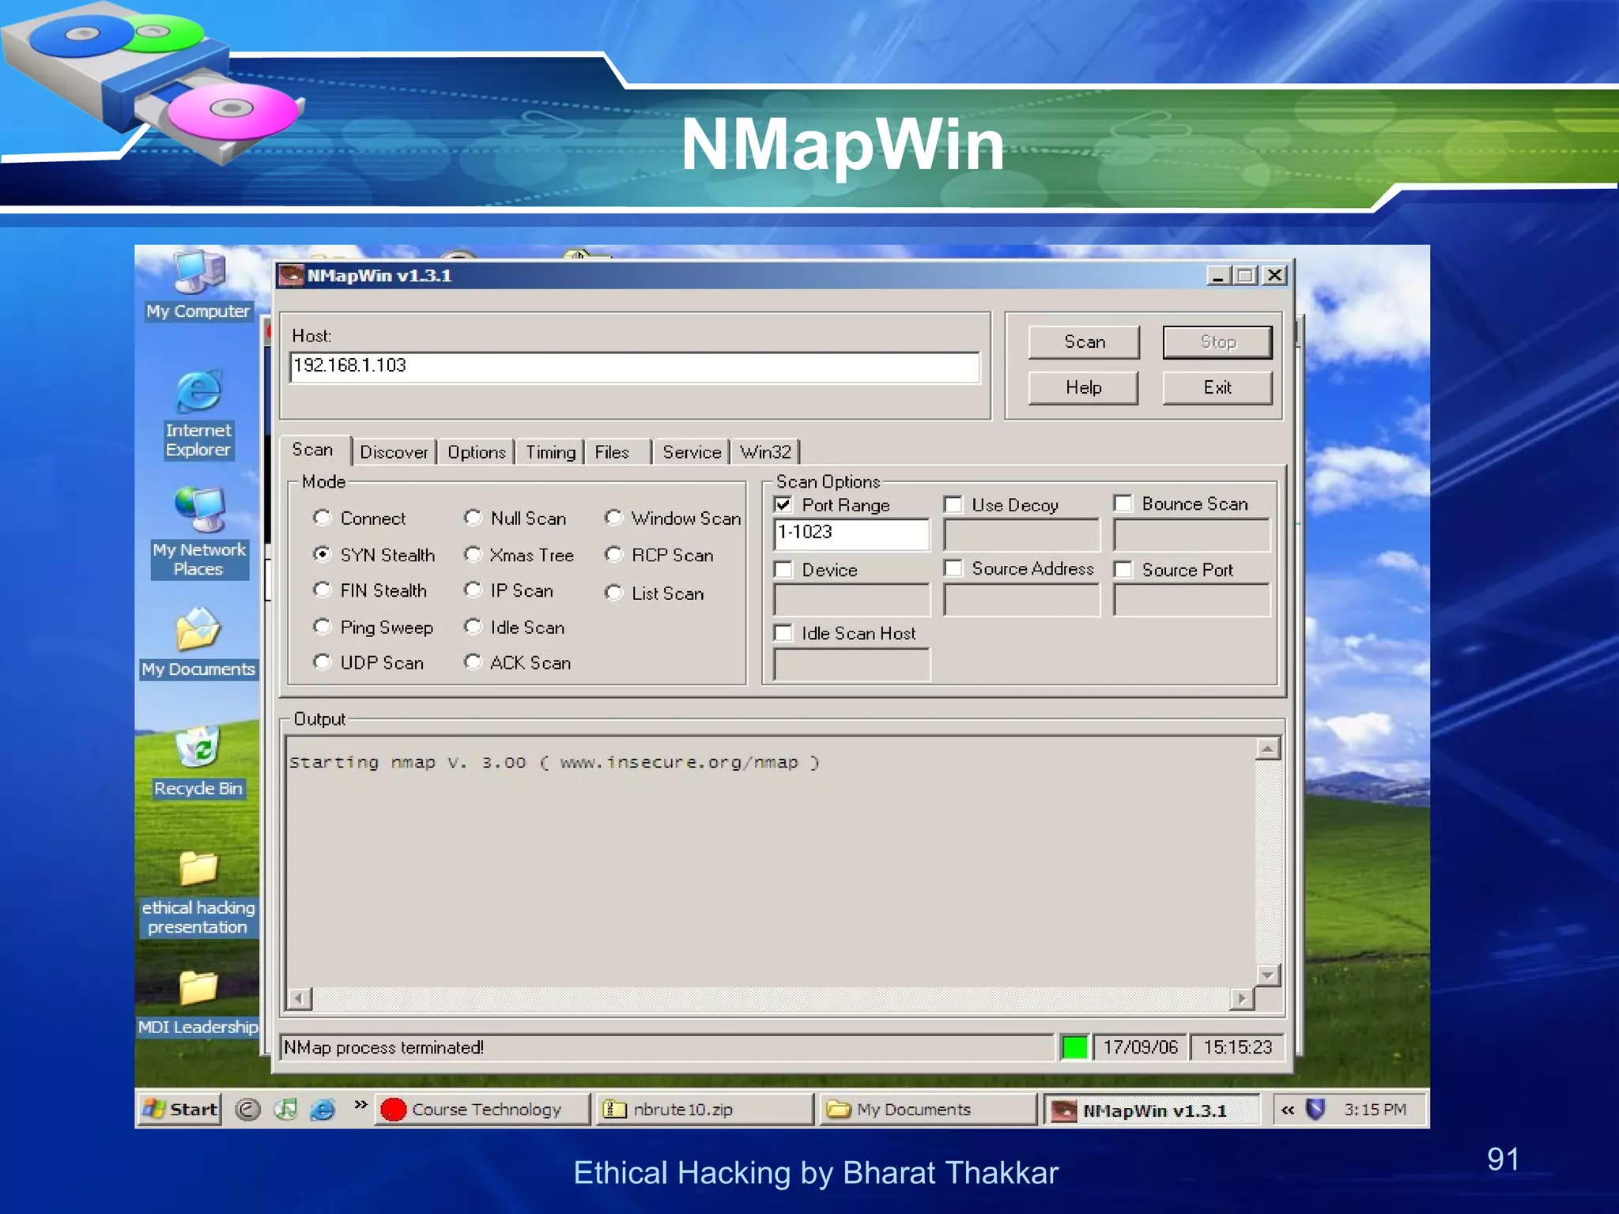Screen dimensions: 1619x1214
Task: Click Internet Explorer quick launch icon in taskbar
Action: 323,1110
